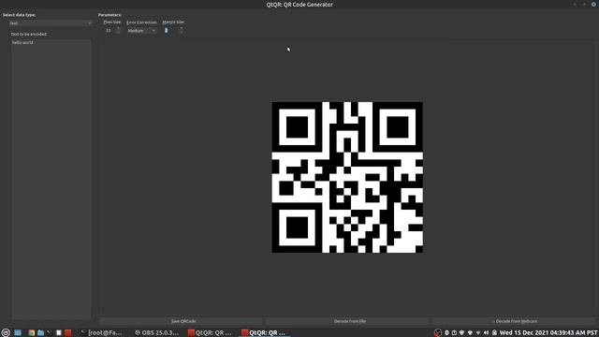Click the red launcher icon in taskbar

click(x=67, y=333)
